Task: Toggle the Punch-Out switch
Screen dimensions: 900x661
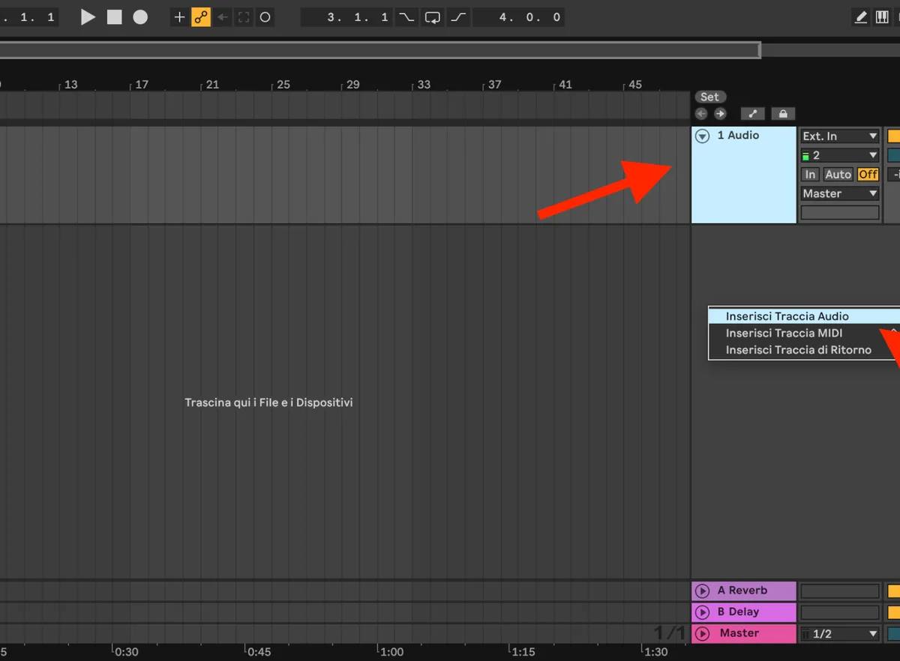Action: pos(460,17)
